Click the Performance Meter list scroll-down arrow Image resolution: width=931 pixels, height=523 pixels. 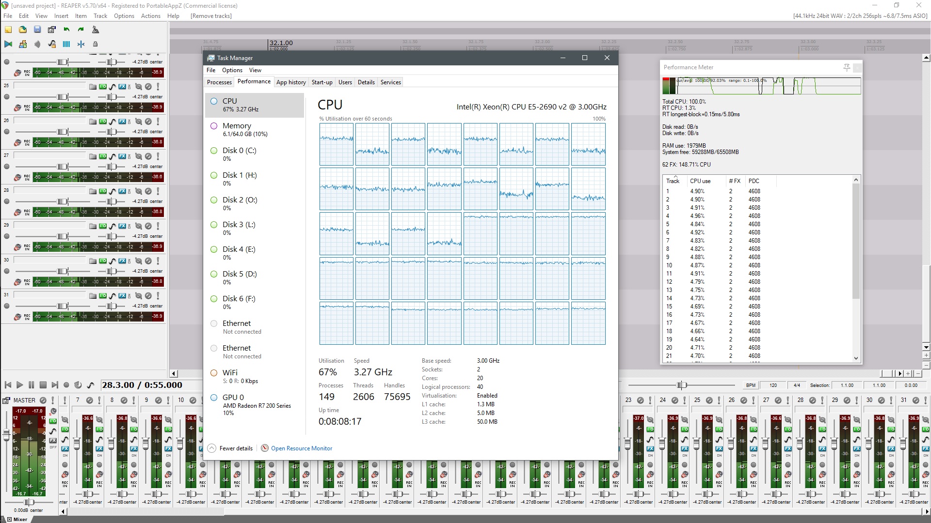tap(856, 358)
